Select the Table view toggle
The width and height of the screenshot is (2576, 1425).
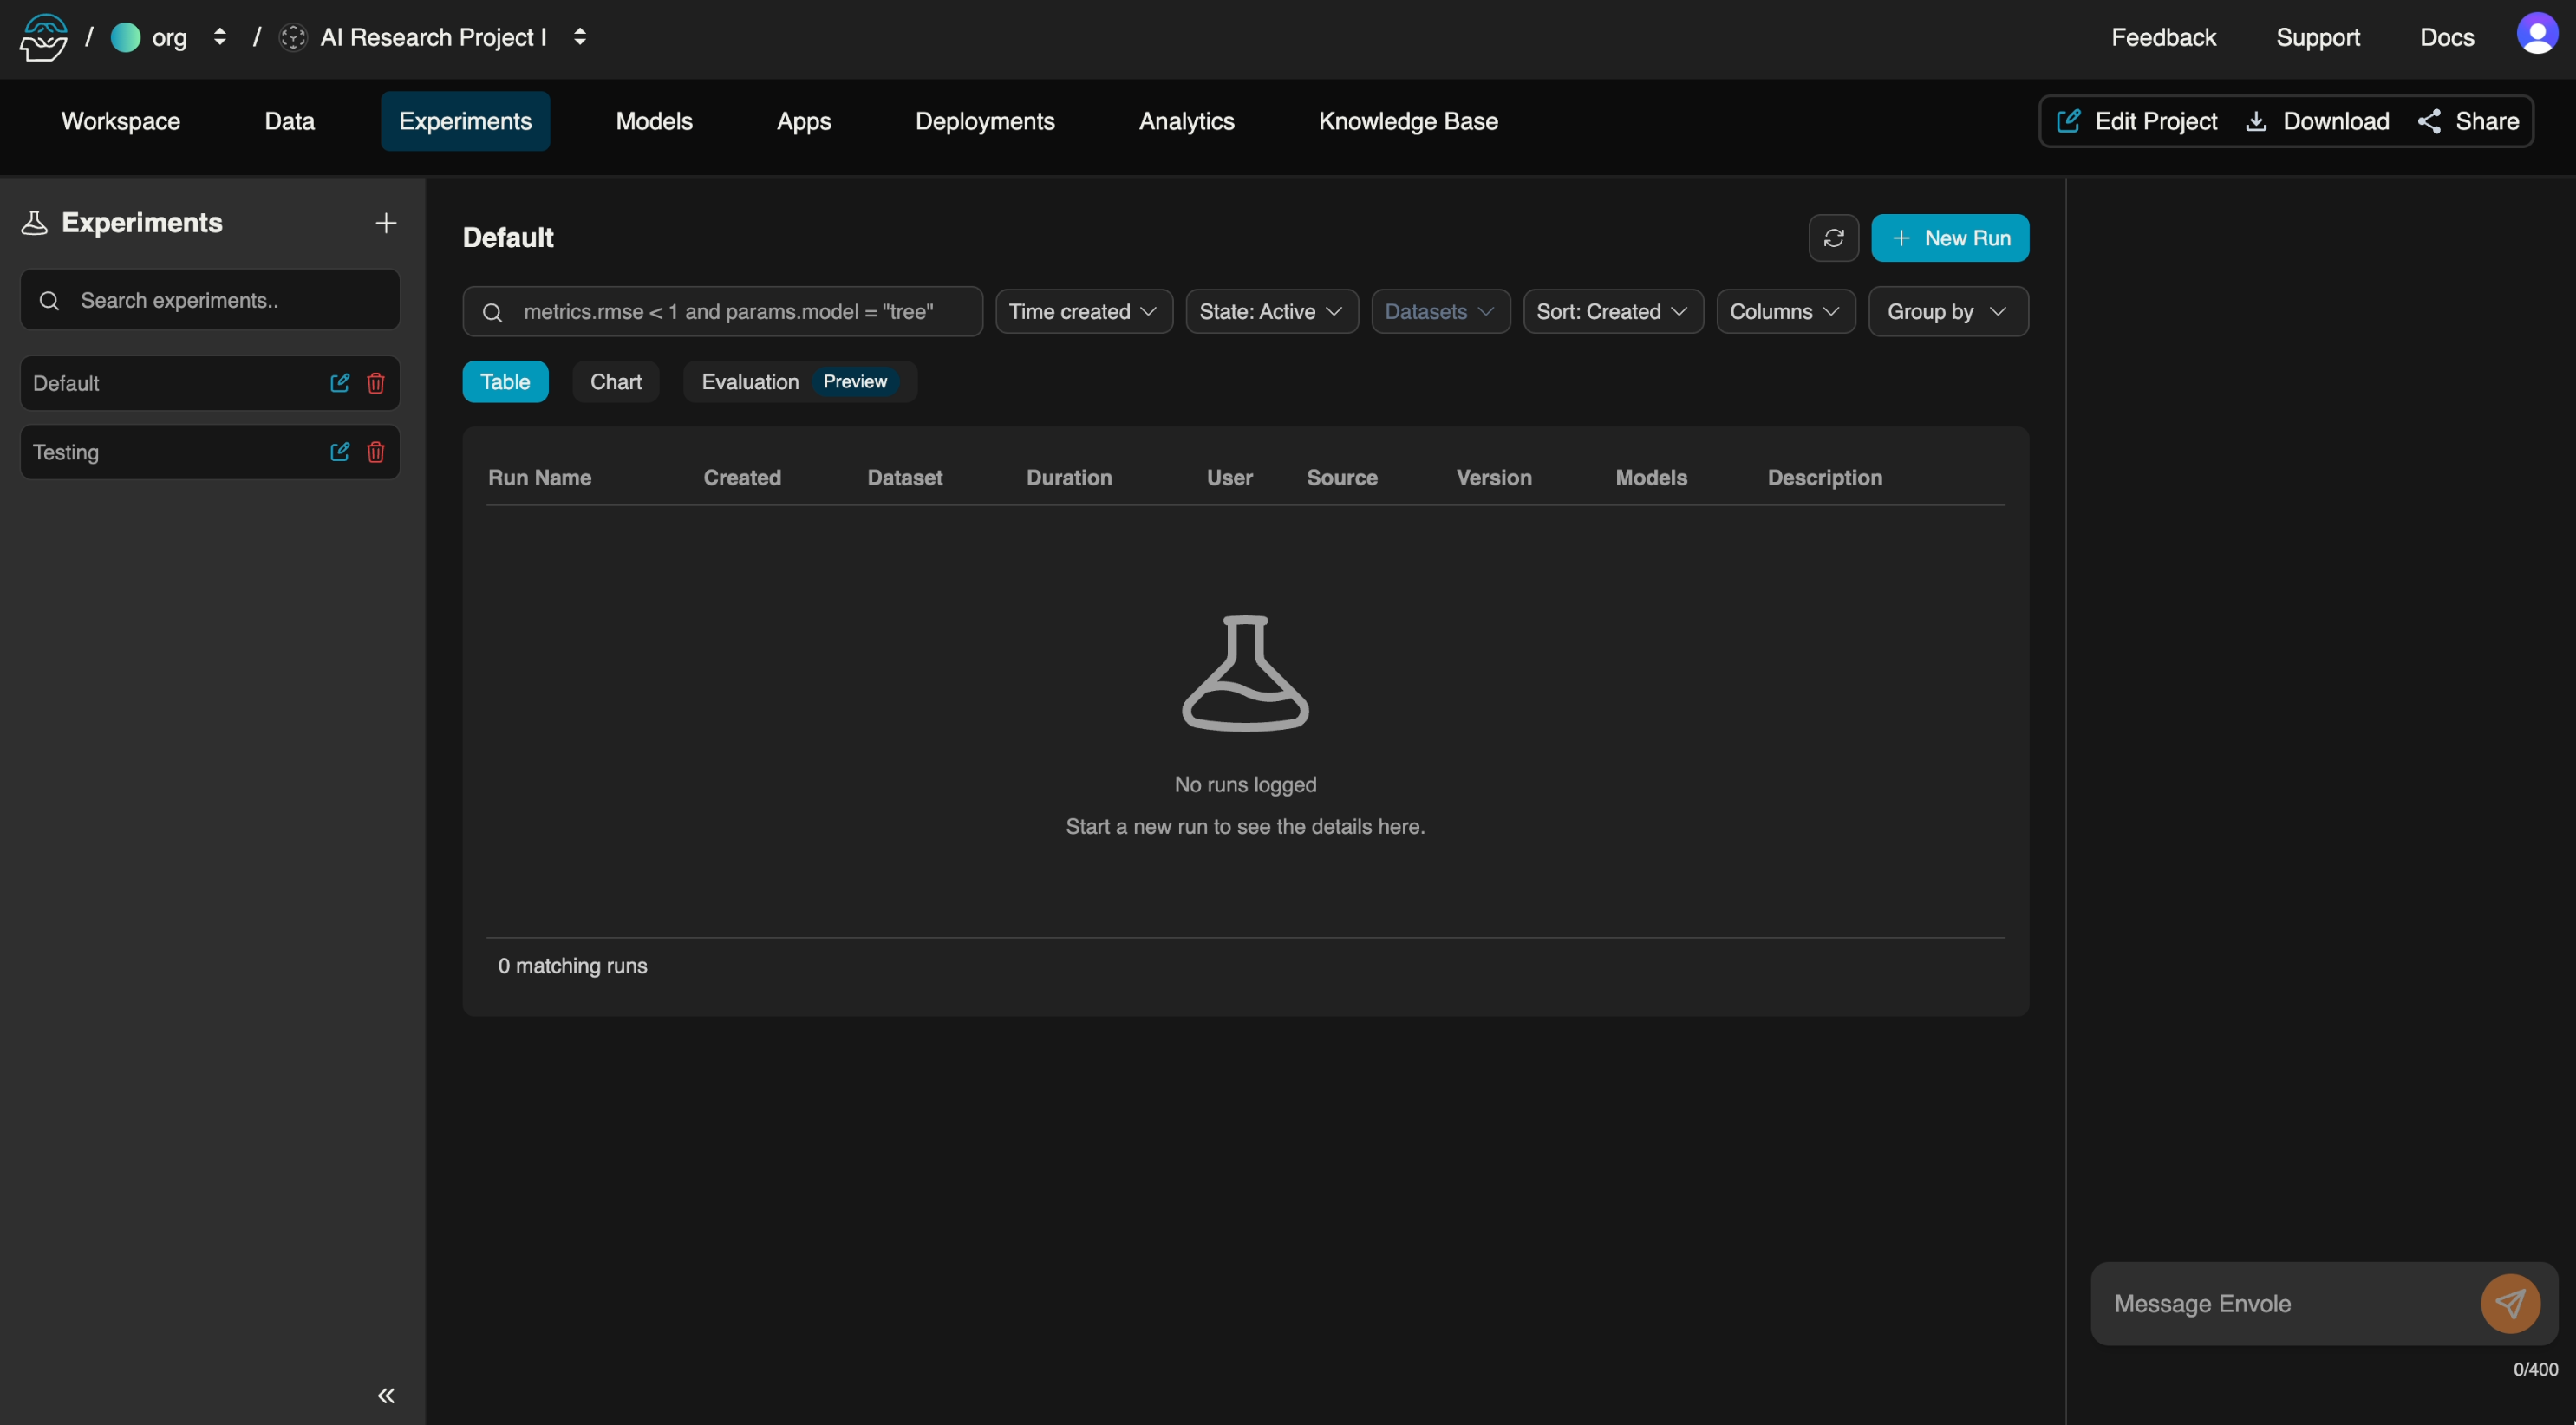click(505, 382)
